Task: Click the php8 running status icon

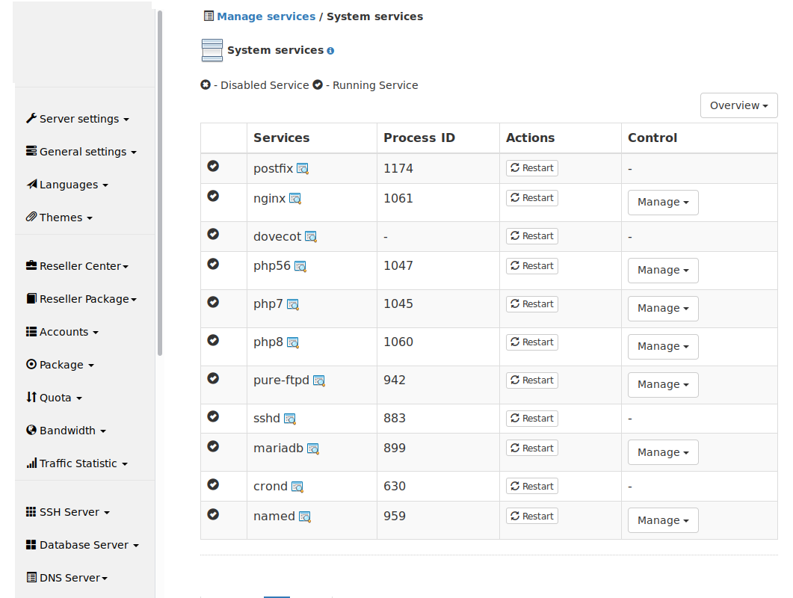Action: tap(213, 340)
